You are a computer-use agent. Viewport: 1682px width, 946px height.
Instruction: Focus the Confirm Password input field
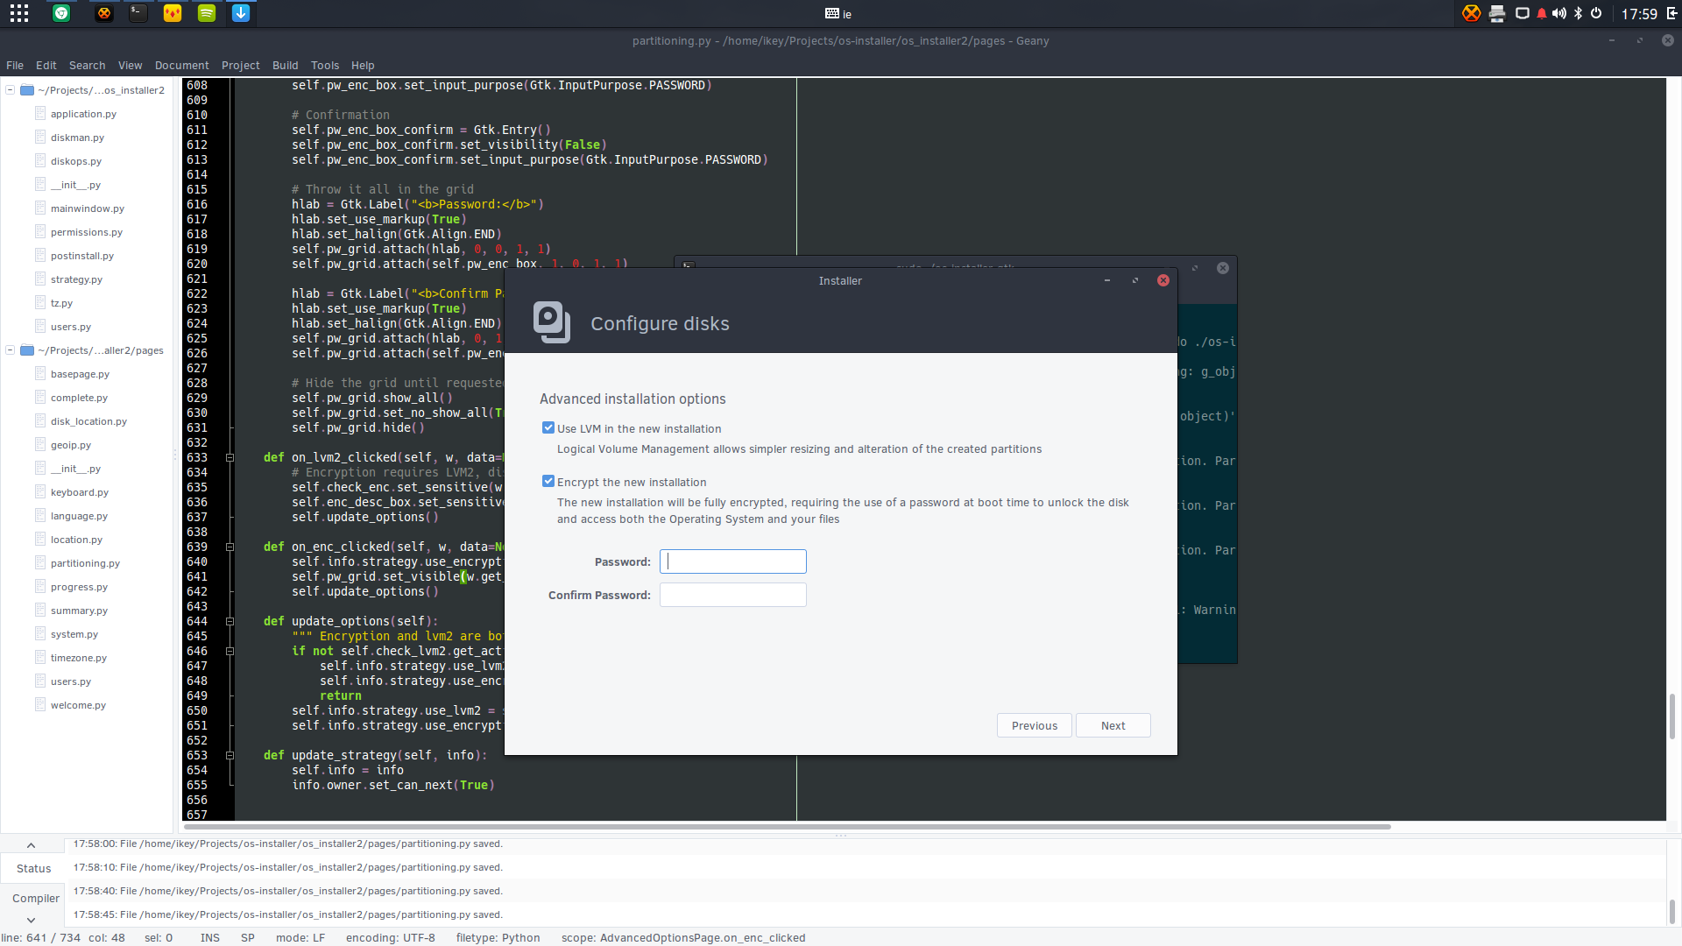(x=732, y=595)
